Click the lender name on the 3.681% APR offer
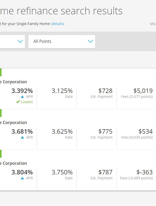 click(x=13, y=122)
